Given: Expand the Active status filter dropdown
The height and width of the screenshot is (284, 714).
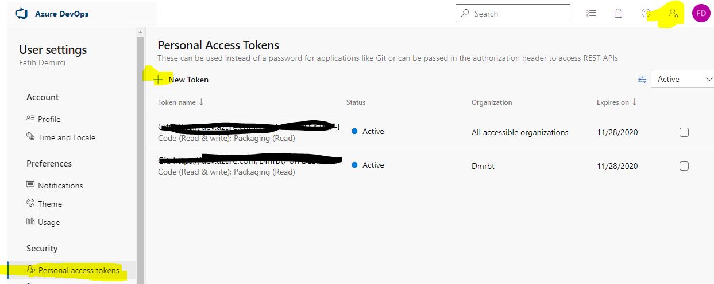Looking at the screenshot, I should click(682, 80).
